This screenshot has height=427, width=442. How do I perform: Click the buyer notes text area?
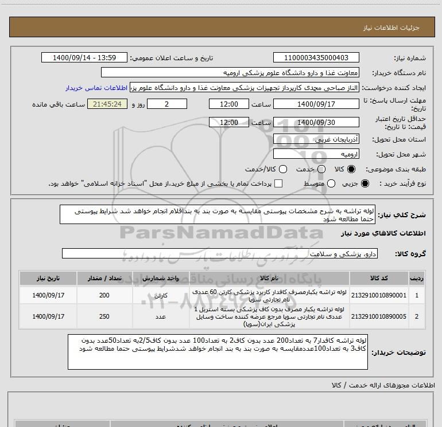218,352
